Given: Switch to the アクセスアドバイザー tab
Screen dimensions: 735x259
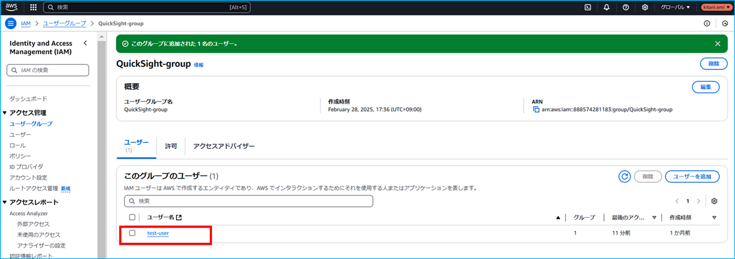Looking at the screenshot, I should [x=224, y=146].
